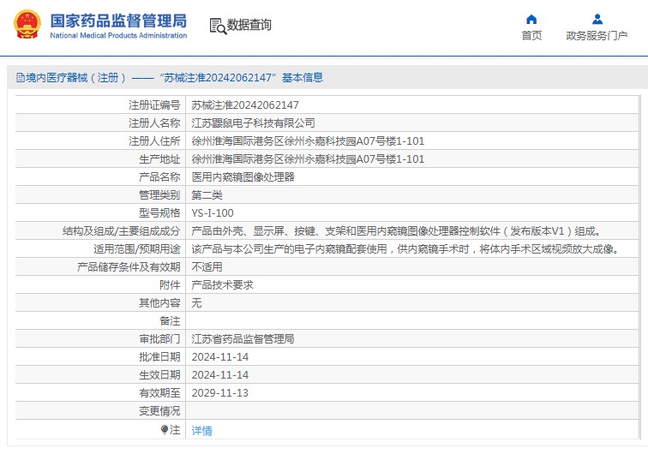Click the national emblem logo
The width and height of the screenshot is (648, 454).
[x=26, y=25]
